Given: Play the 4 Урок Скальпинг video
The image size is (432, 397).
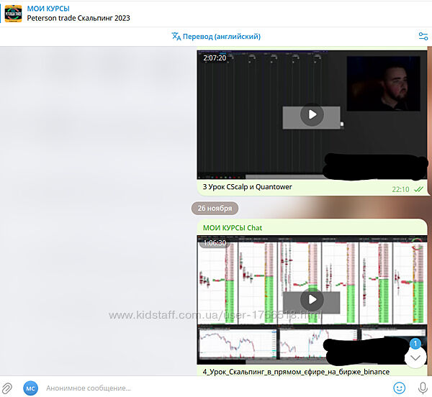Looking at the screenshot, I should pyautogui.click(x=312, y=299).
